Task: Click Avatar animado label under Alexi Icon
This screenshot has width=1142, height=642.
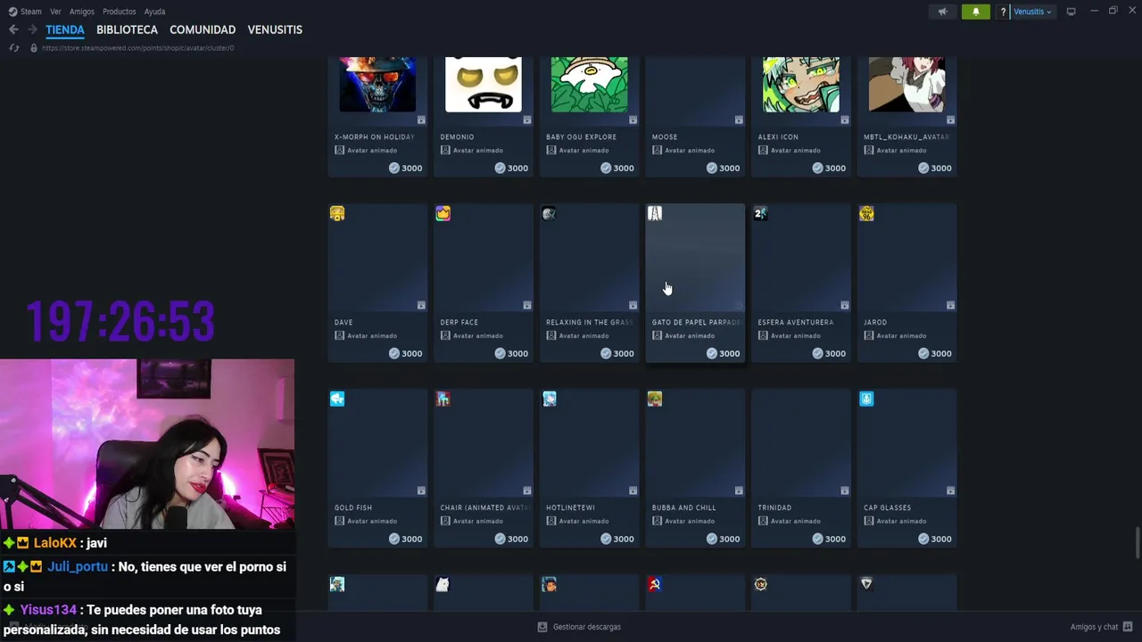Action: coord(789,150)
